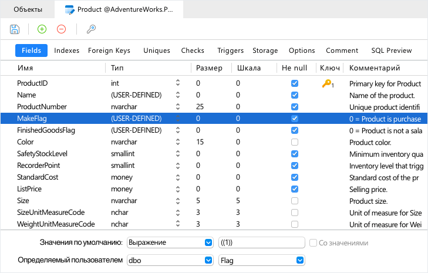Add a new field with the plus icon
The height and width of the screenshot is (273, 428).
tap(42, 29)
